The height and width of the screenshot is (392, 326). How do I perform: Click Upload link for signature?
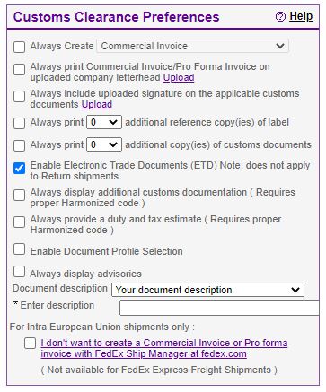coord(97,105)
